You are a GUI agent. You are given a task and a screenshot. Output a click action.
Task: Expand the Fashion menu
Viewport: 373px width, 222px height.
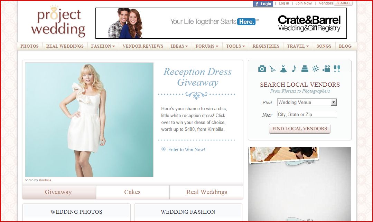pyautogui.click(x=103, y=46)
